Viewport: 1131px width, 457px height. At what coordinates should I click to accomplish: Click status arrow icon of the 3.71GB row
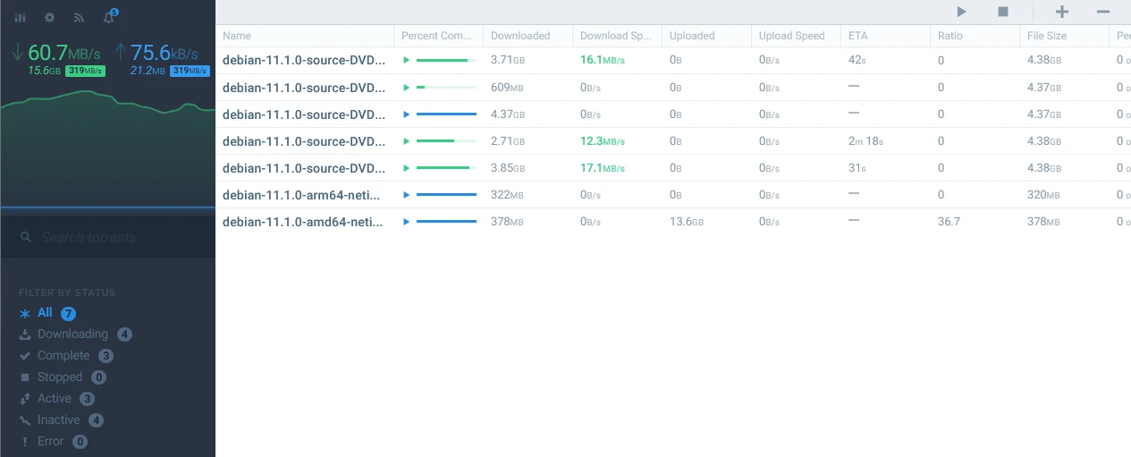(x=407, y=61)
